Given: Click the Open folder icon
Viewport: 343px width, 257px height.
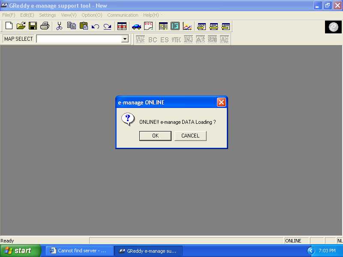Looking at the screenshot, I should coord(21,26).
